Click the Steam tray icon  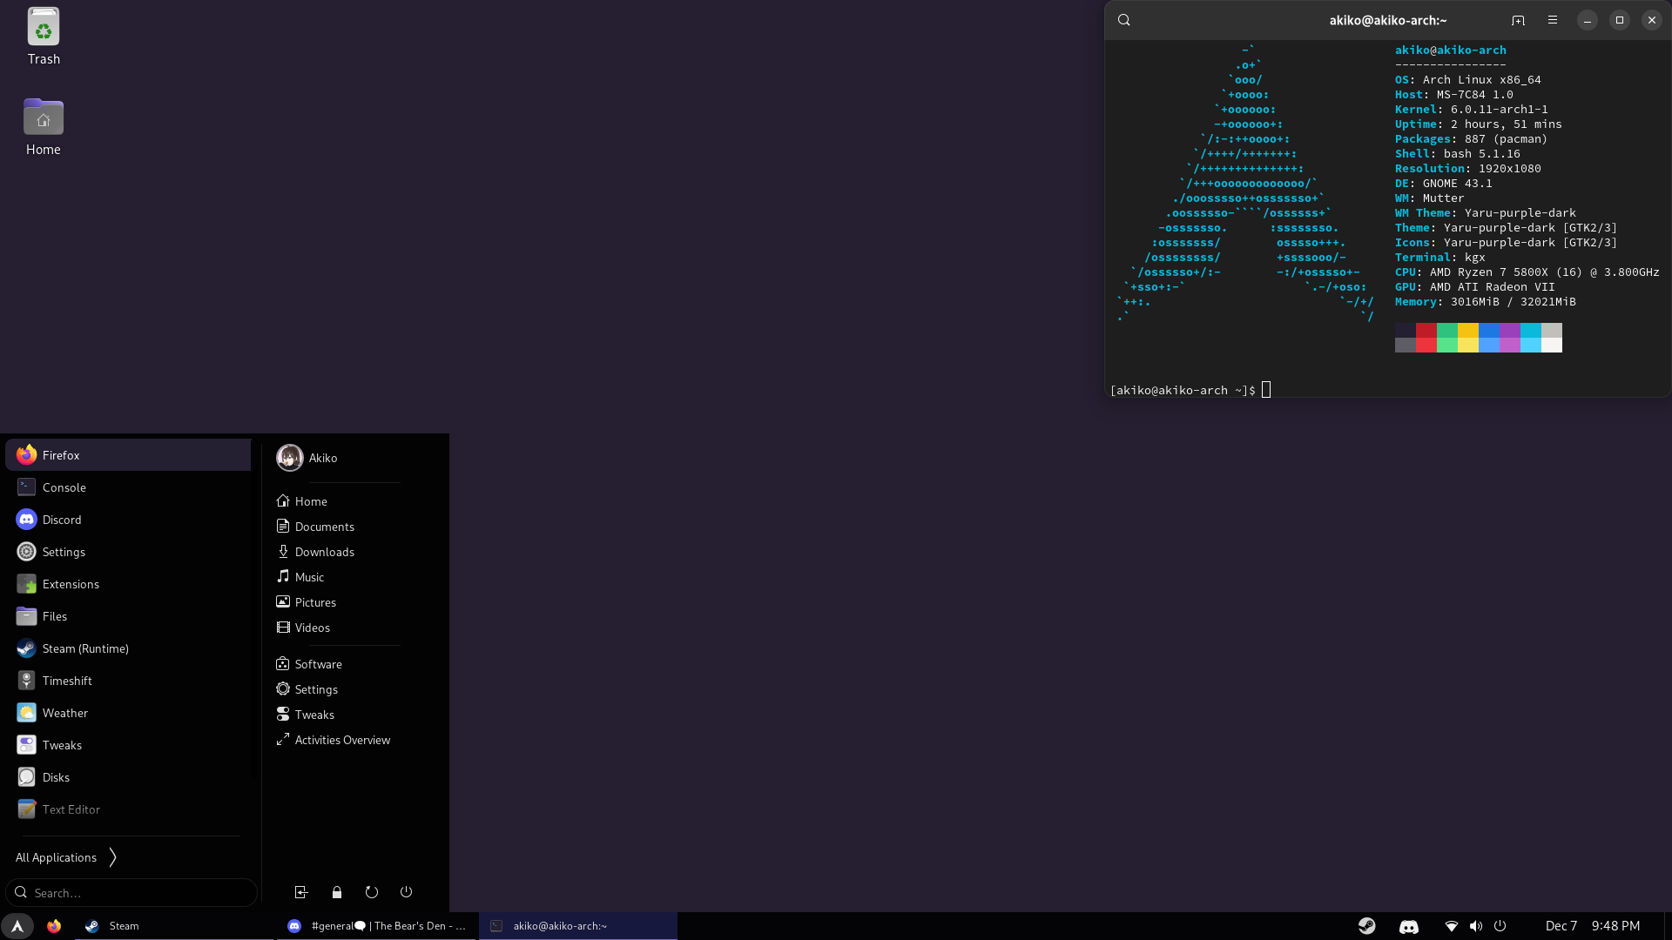(x=1367, y=926)
